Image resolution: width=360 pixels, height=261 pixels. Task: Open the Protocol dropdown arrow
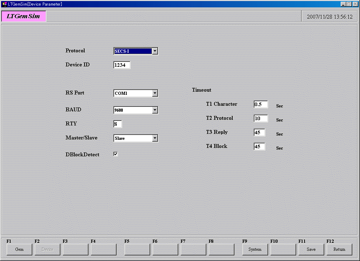155,51
